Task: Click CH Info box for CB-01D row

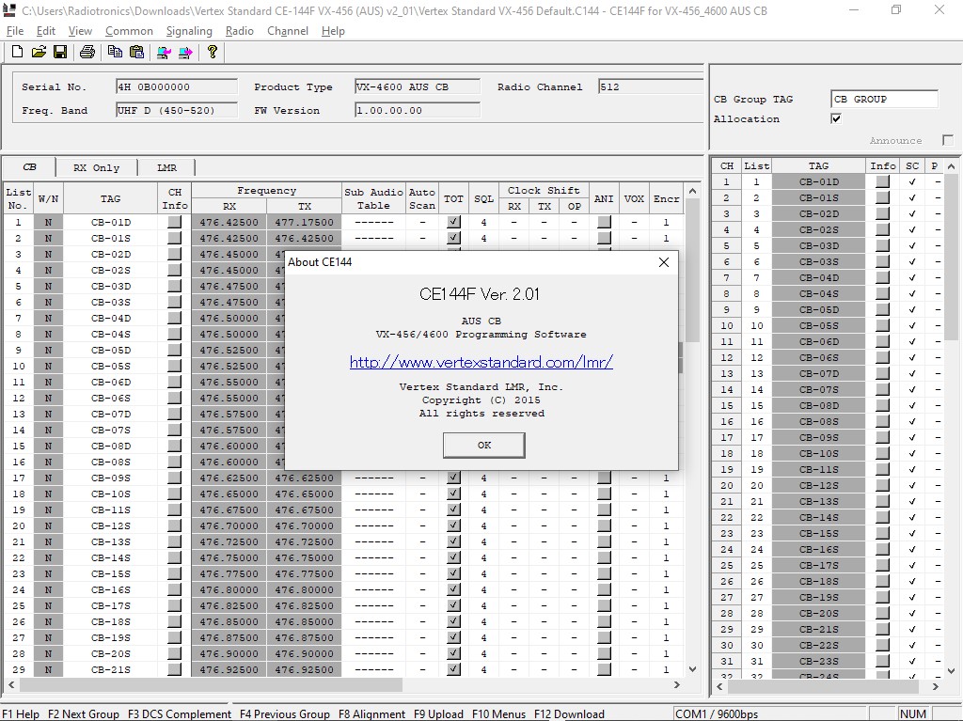Action: pyautogui.click(x=174, y=222)
